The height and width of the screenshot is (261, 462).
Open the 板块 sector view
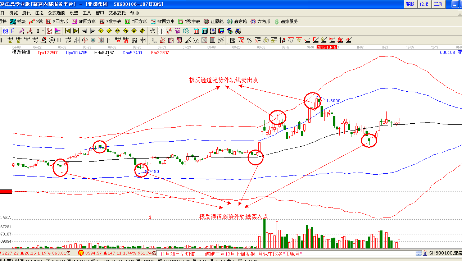18,22
